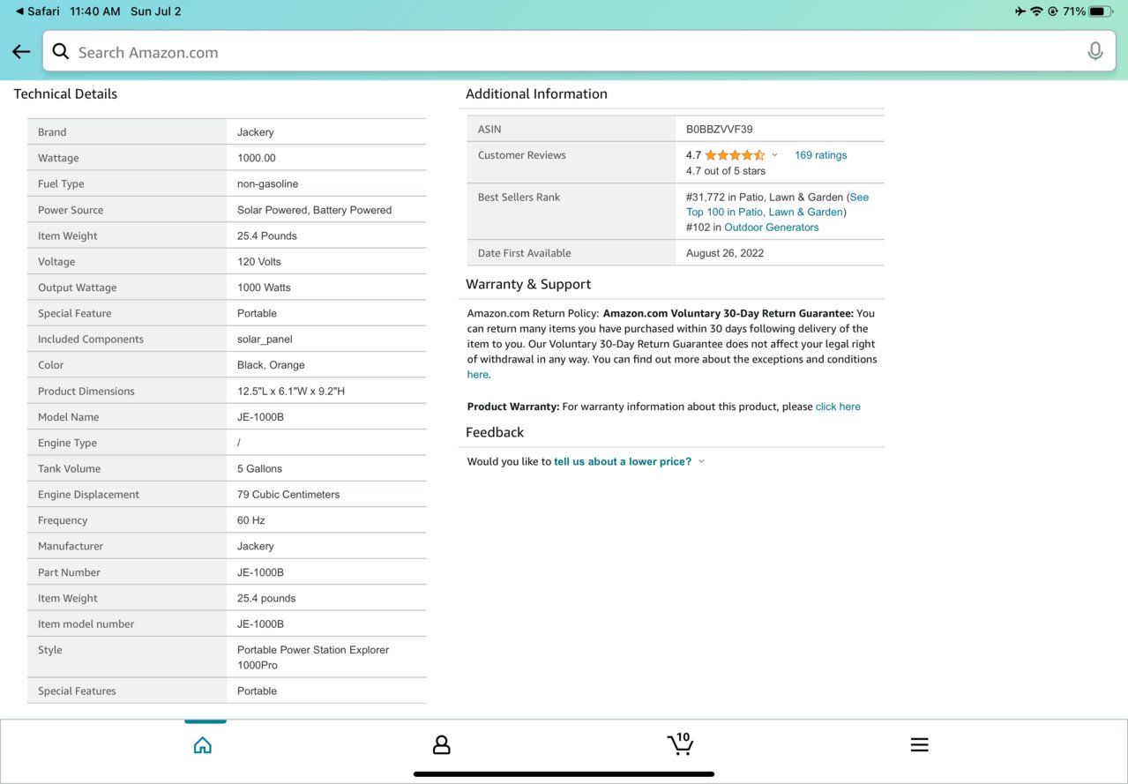Tap the microphone voice search icon
The image size is (1128, 784).
coord(1094,52)
